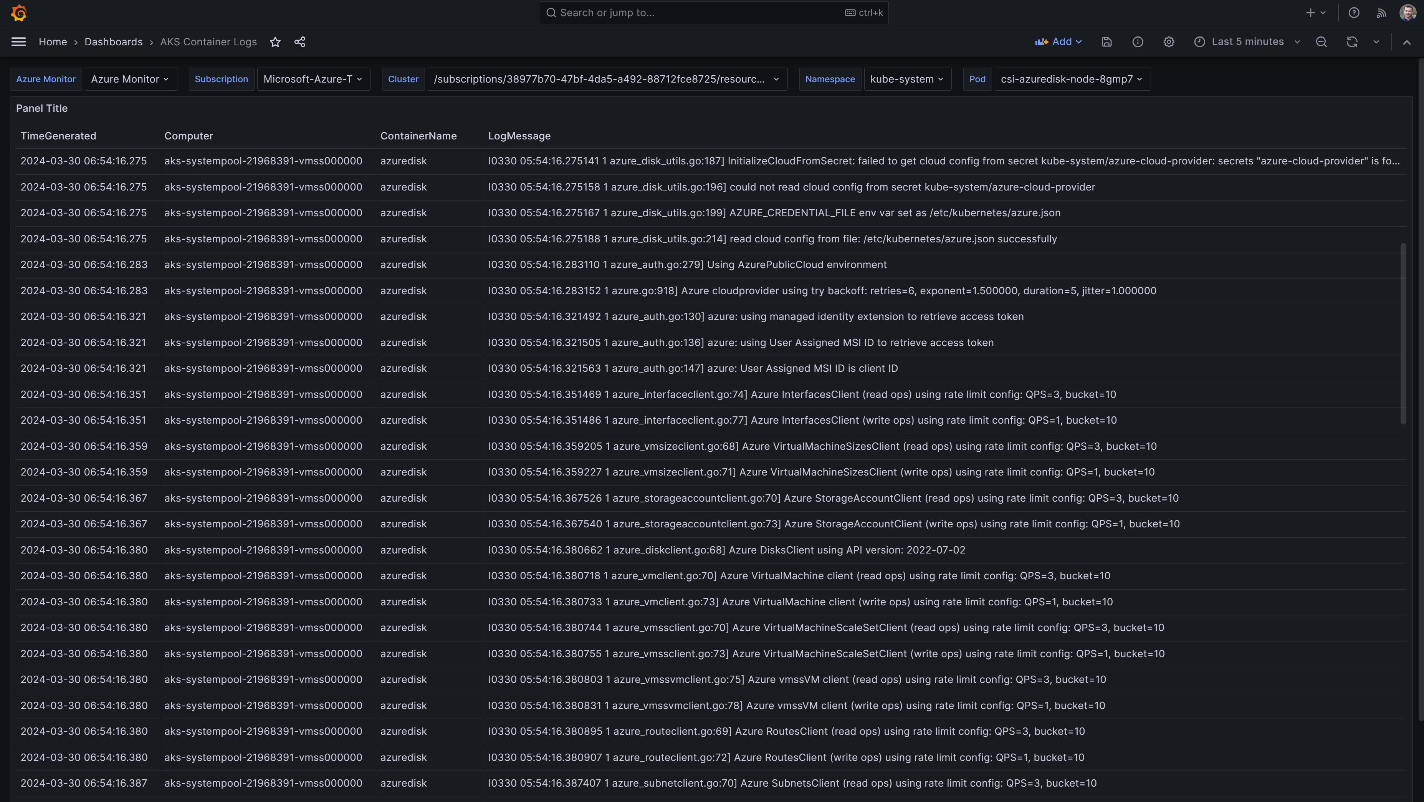Open dashboard insights info icon
Viewport: 1424px width, 802px height.
tap(1138, 42)
